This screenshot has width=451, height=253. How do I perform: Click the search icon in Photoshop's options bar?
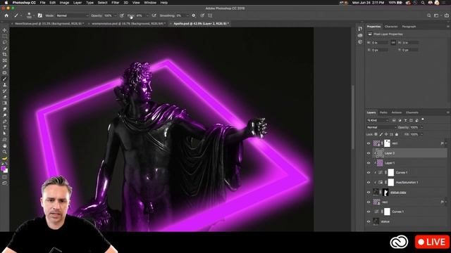pyautogui.click(x=429, y=15)
